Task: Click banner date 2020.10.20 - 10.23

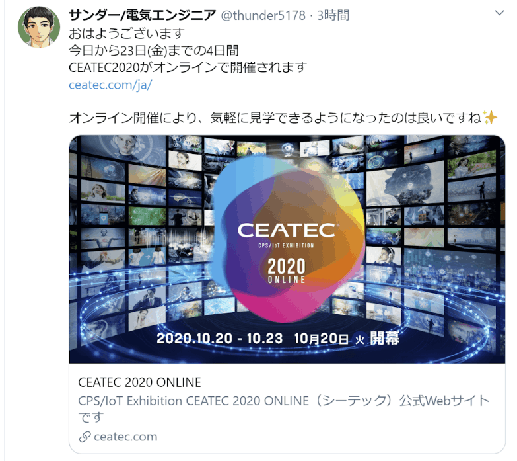Action: 220,339
